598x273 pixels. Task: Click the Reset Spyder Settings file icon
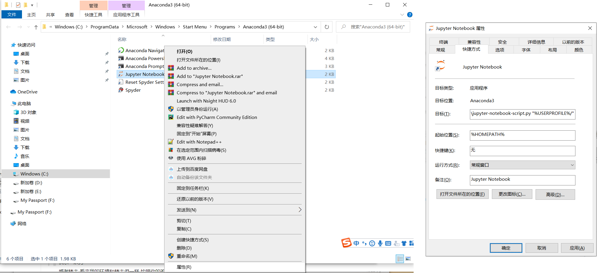121,82
